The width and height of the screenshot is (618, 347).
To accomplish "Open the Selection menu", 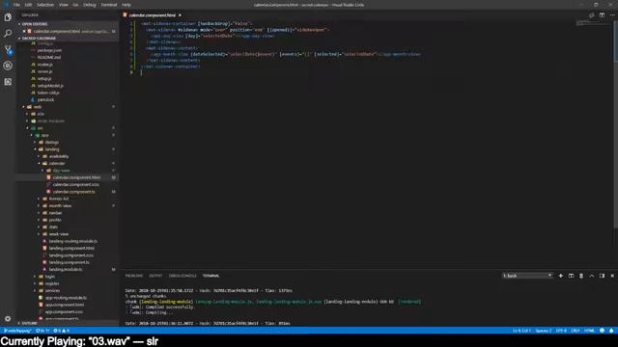I will click(x=45, y=5).
